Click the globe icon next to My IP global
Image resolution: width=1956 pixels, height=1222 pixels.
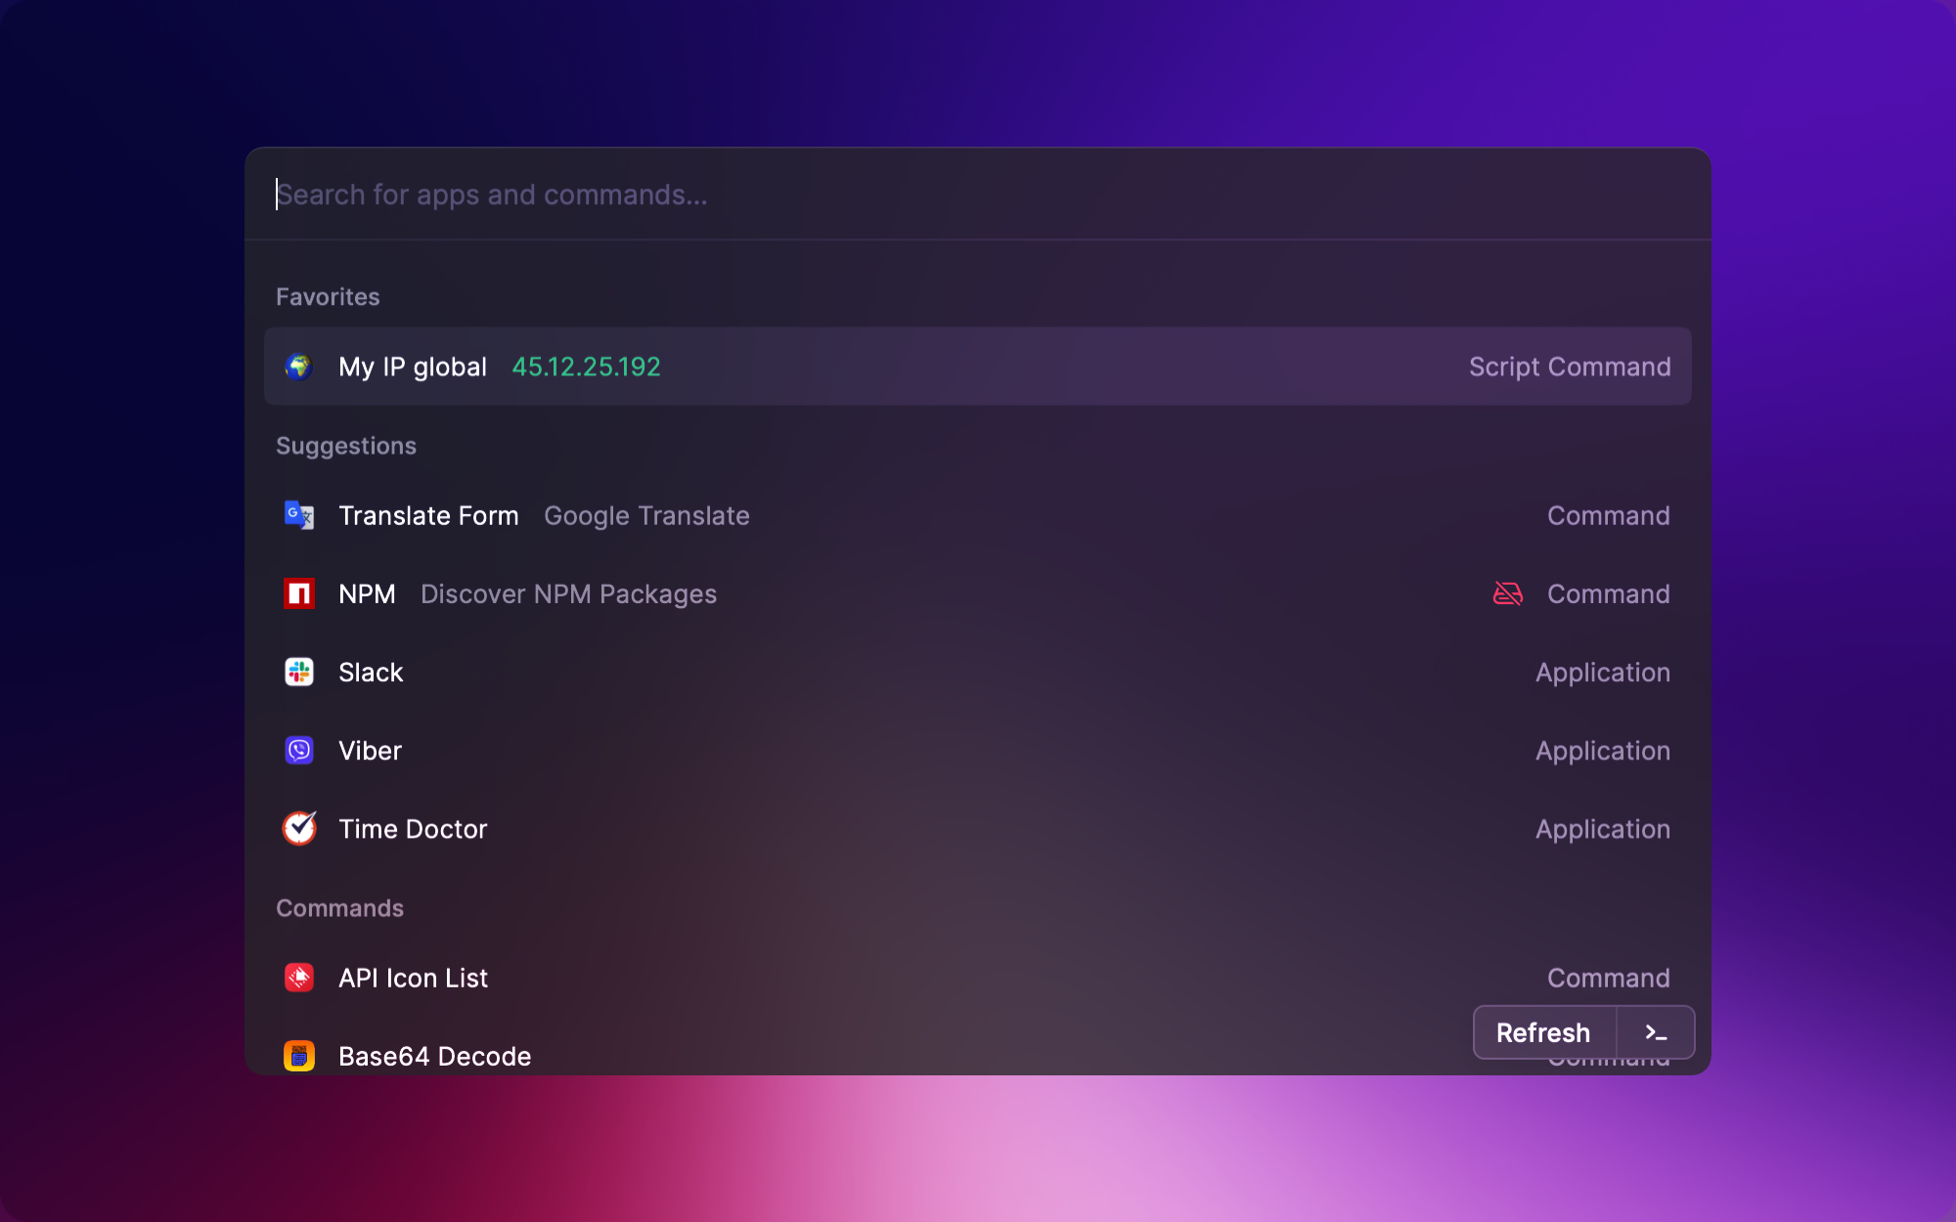299,367
